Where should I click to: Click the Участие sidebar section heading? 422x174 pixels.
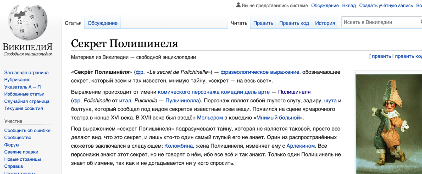[13, 121]
